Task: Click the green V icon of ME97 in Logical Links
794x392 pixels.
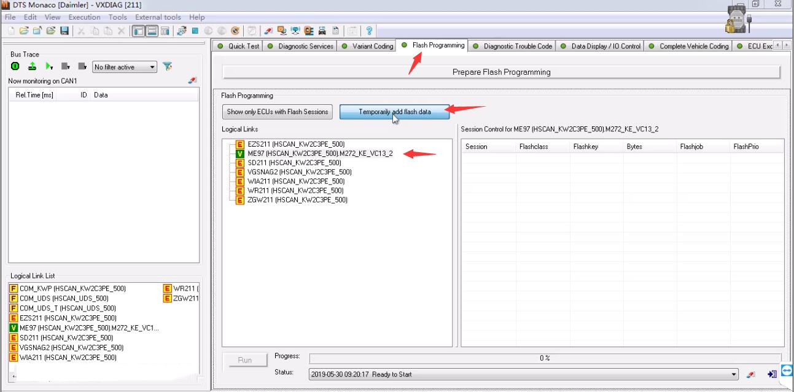Action: [239, 153]
